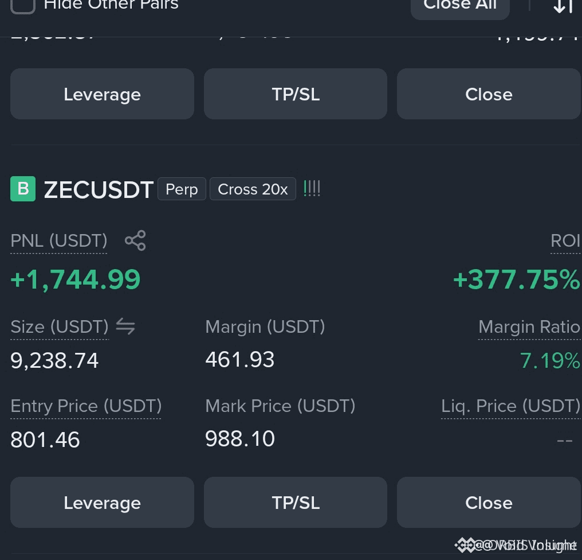582x560 pixels.
Task: Select the Perp contract tag
Action: coord(182,189)
